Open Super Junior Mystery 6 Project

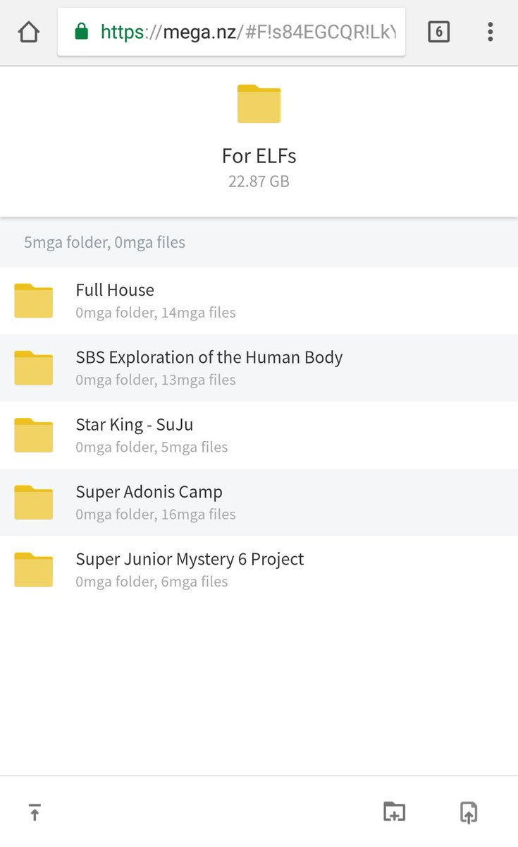click(x=259, y=570)
